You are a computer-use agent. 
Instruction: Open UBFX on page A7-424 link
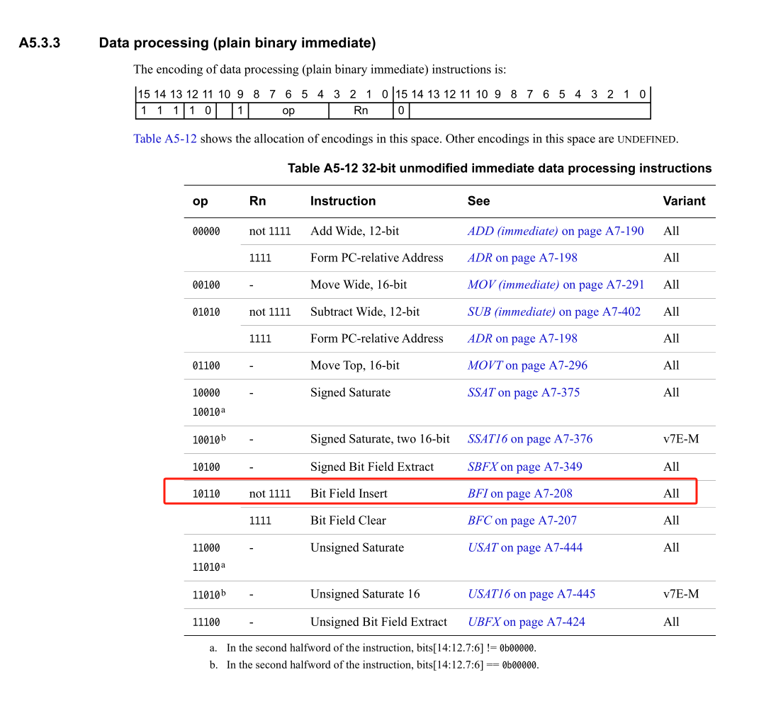click(x=527, y=622)
